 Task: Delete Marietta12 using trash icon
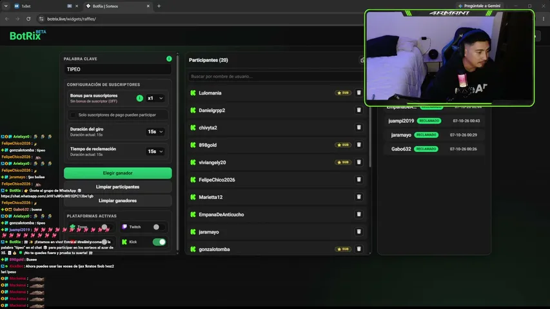[x=358, y=197]
